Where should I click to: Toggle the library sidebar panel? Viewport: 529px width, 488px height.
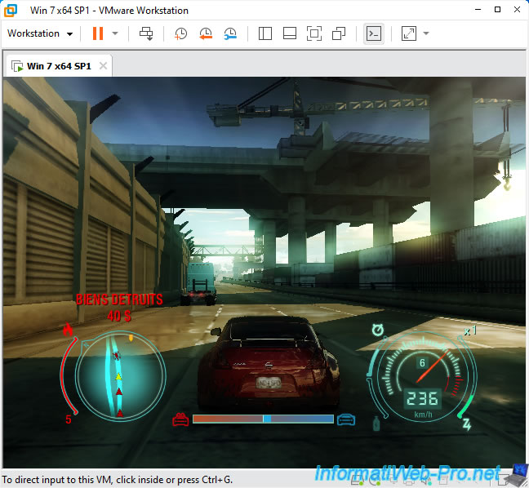[265, 33]
